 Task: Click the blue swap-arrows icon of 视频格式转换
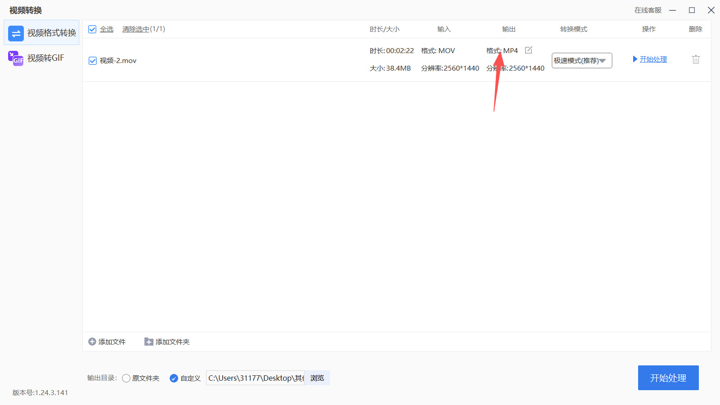(x=16, y=33)
